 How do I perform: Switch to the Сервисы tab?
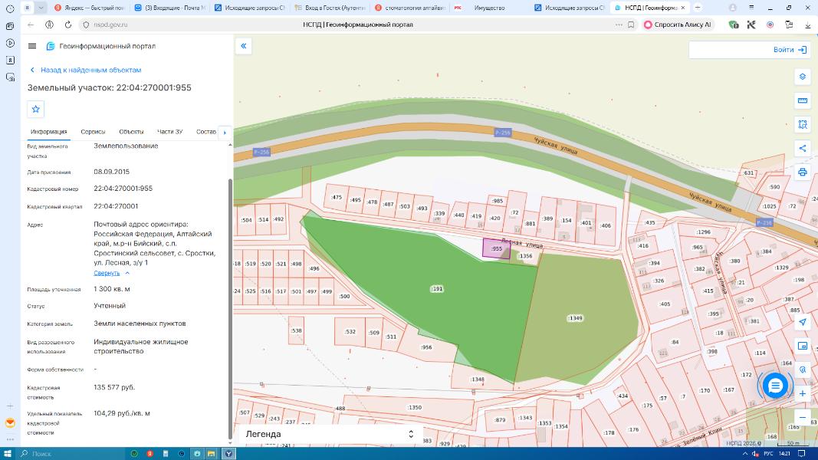click(93, 132)
